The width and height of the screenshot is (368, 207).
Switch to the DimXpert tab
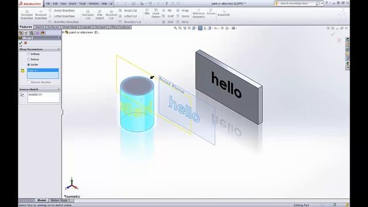point(101,27)
